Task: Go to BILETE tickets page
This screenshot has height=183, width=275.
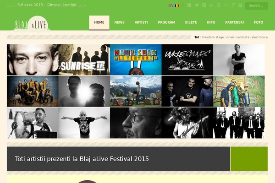Action: coord(191,22)
